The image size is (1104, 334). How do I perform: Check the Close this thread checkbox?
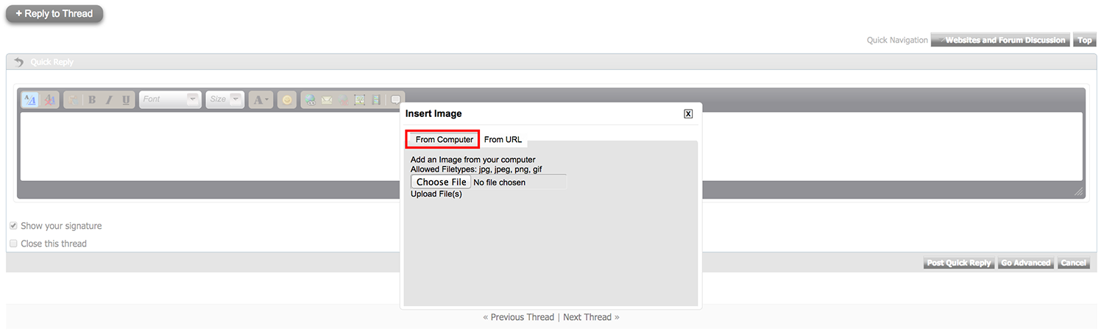click(x=13, y=244)
